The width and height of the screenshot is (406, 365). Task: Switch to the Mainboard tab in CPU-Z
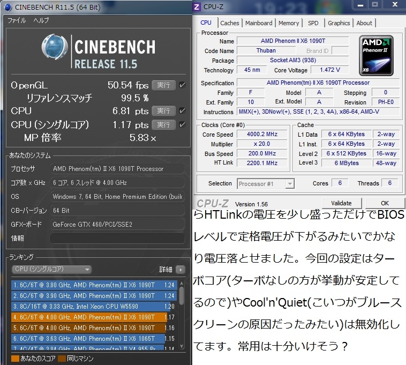tap(259, 23)
